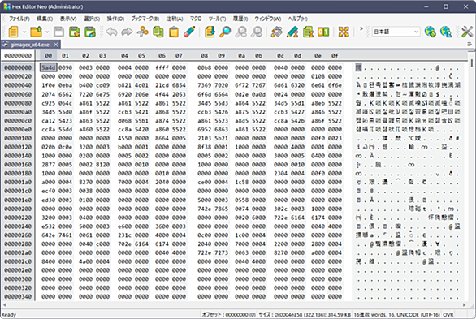Open the 日本語 language combo box
This screenshot has height=319, width=476.
396,32
